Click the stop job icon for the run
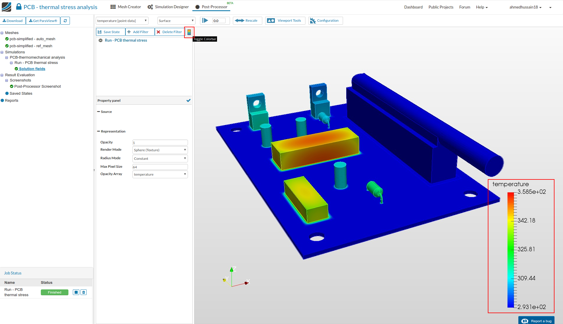Screen dimensions: 563x324 [76, 292]
